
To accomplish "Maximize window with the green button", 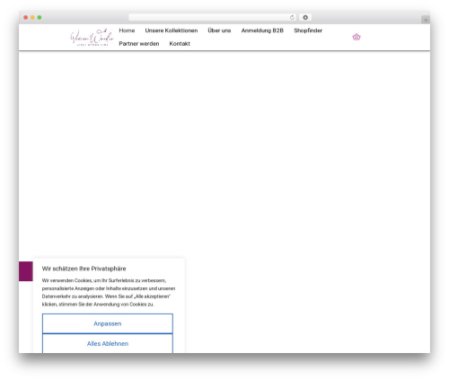I will pos(40,18).
